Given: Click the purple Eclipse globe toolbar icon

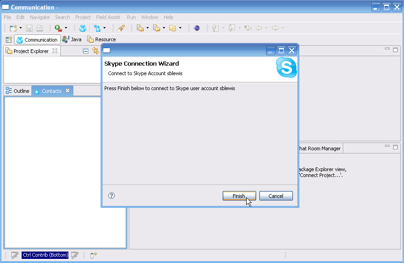Looking at the screenshot, I should [197, 28].
